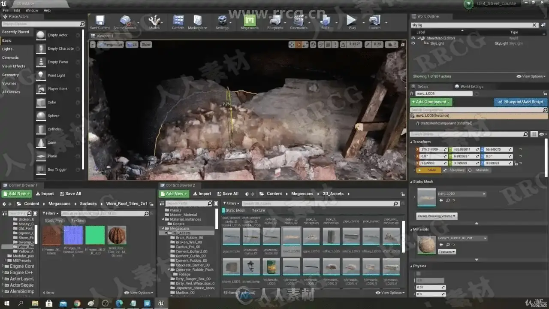Open Filters dropdown in Content Browser 2
The image size is (549, 309).
(231, 203)
